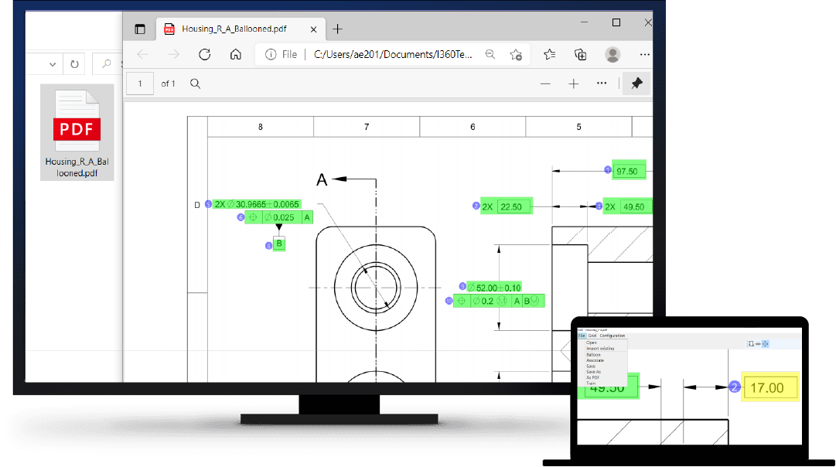
Task: Open the Grid menu in the ballooning app
Action: [x=592, y=336]
